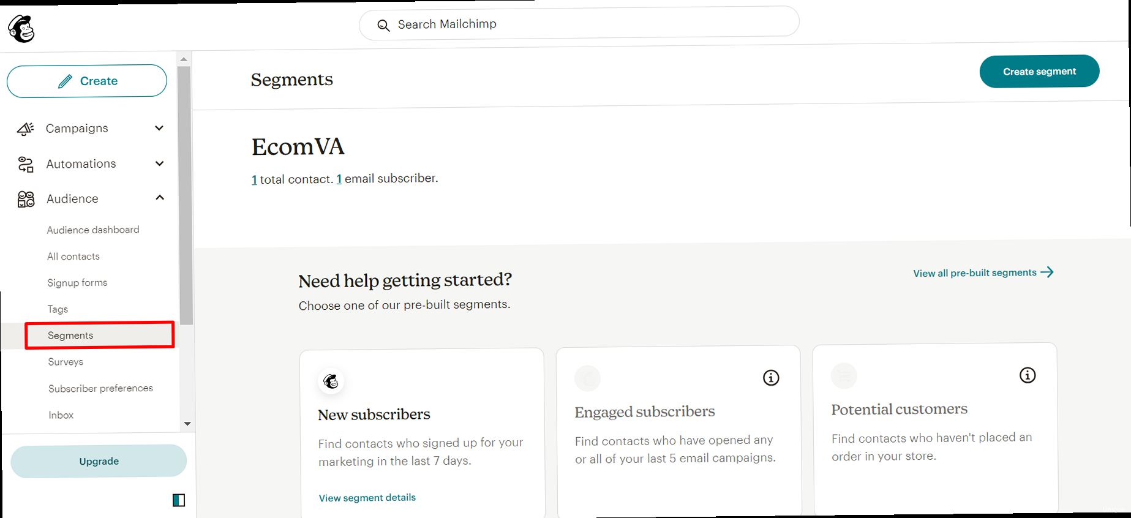This screenshot has height=518, width=1131.
Task: Click the Automations flow icon
Action: [25, 164]
